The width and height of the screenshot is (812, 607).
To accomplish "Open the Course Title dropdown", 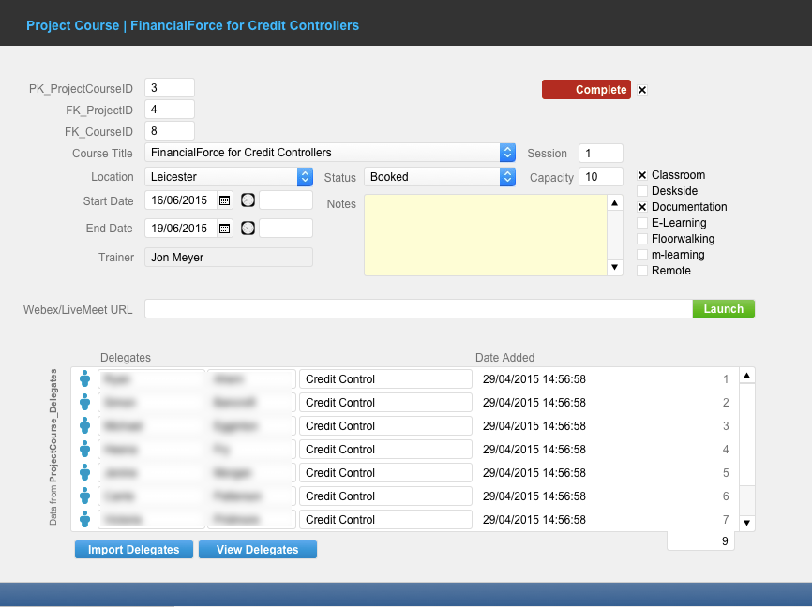I will [x=507, y=153].
